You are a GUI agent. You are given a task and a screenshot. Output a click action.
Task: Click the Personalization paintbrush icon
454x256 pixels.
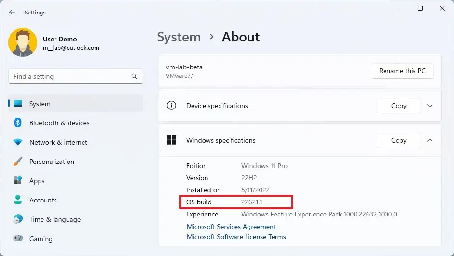tap(18, 161)
